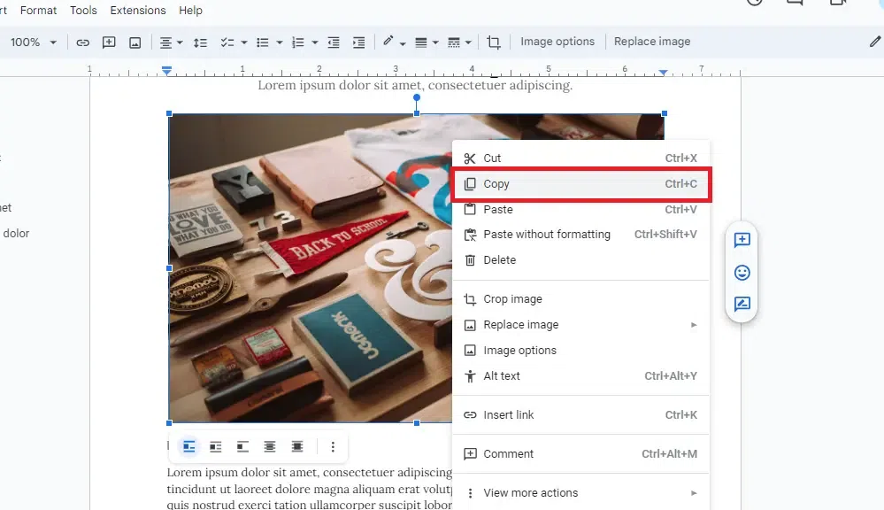Click the Add comment toolbar icon

[x=109, y=42]
